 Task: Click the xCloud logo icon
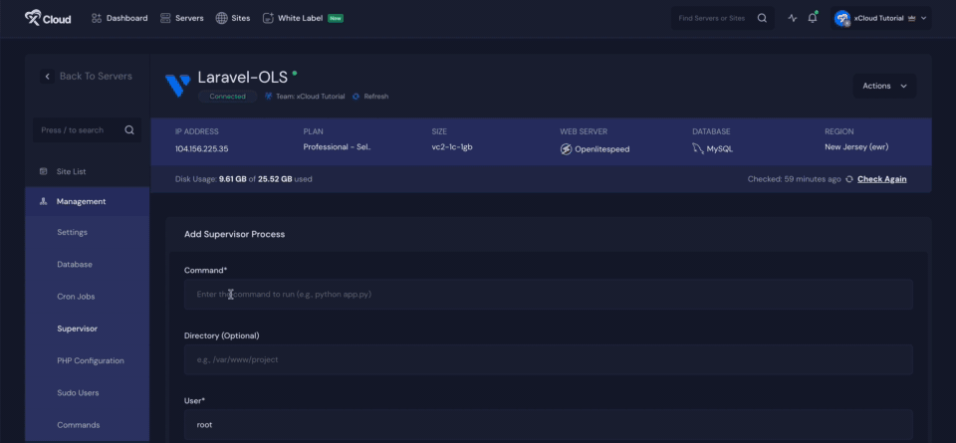click(x=32, y=18)
